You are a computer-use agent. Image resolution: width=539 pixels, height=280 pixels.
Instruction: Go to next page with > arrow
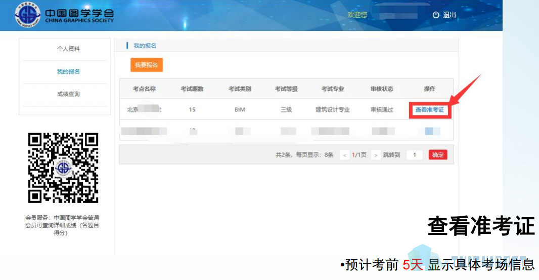point(376,155)
